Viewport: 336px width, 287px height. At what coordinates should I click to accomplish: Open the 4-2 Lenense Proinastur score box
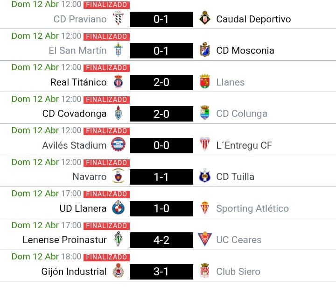[x=161, y=240]
